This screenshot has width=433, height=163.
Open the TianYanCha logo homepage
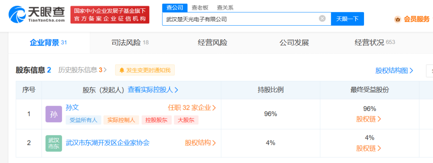click(37, 14)
